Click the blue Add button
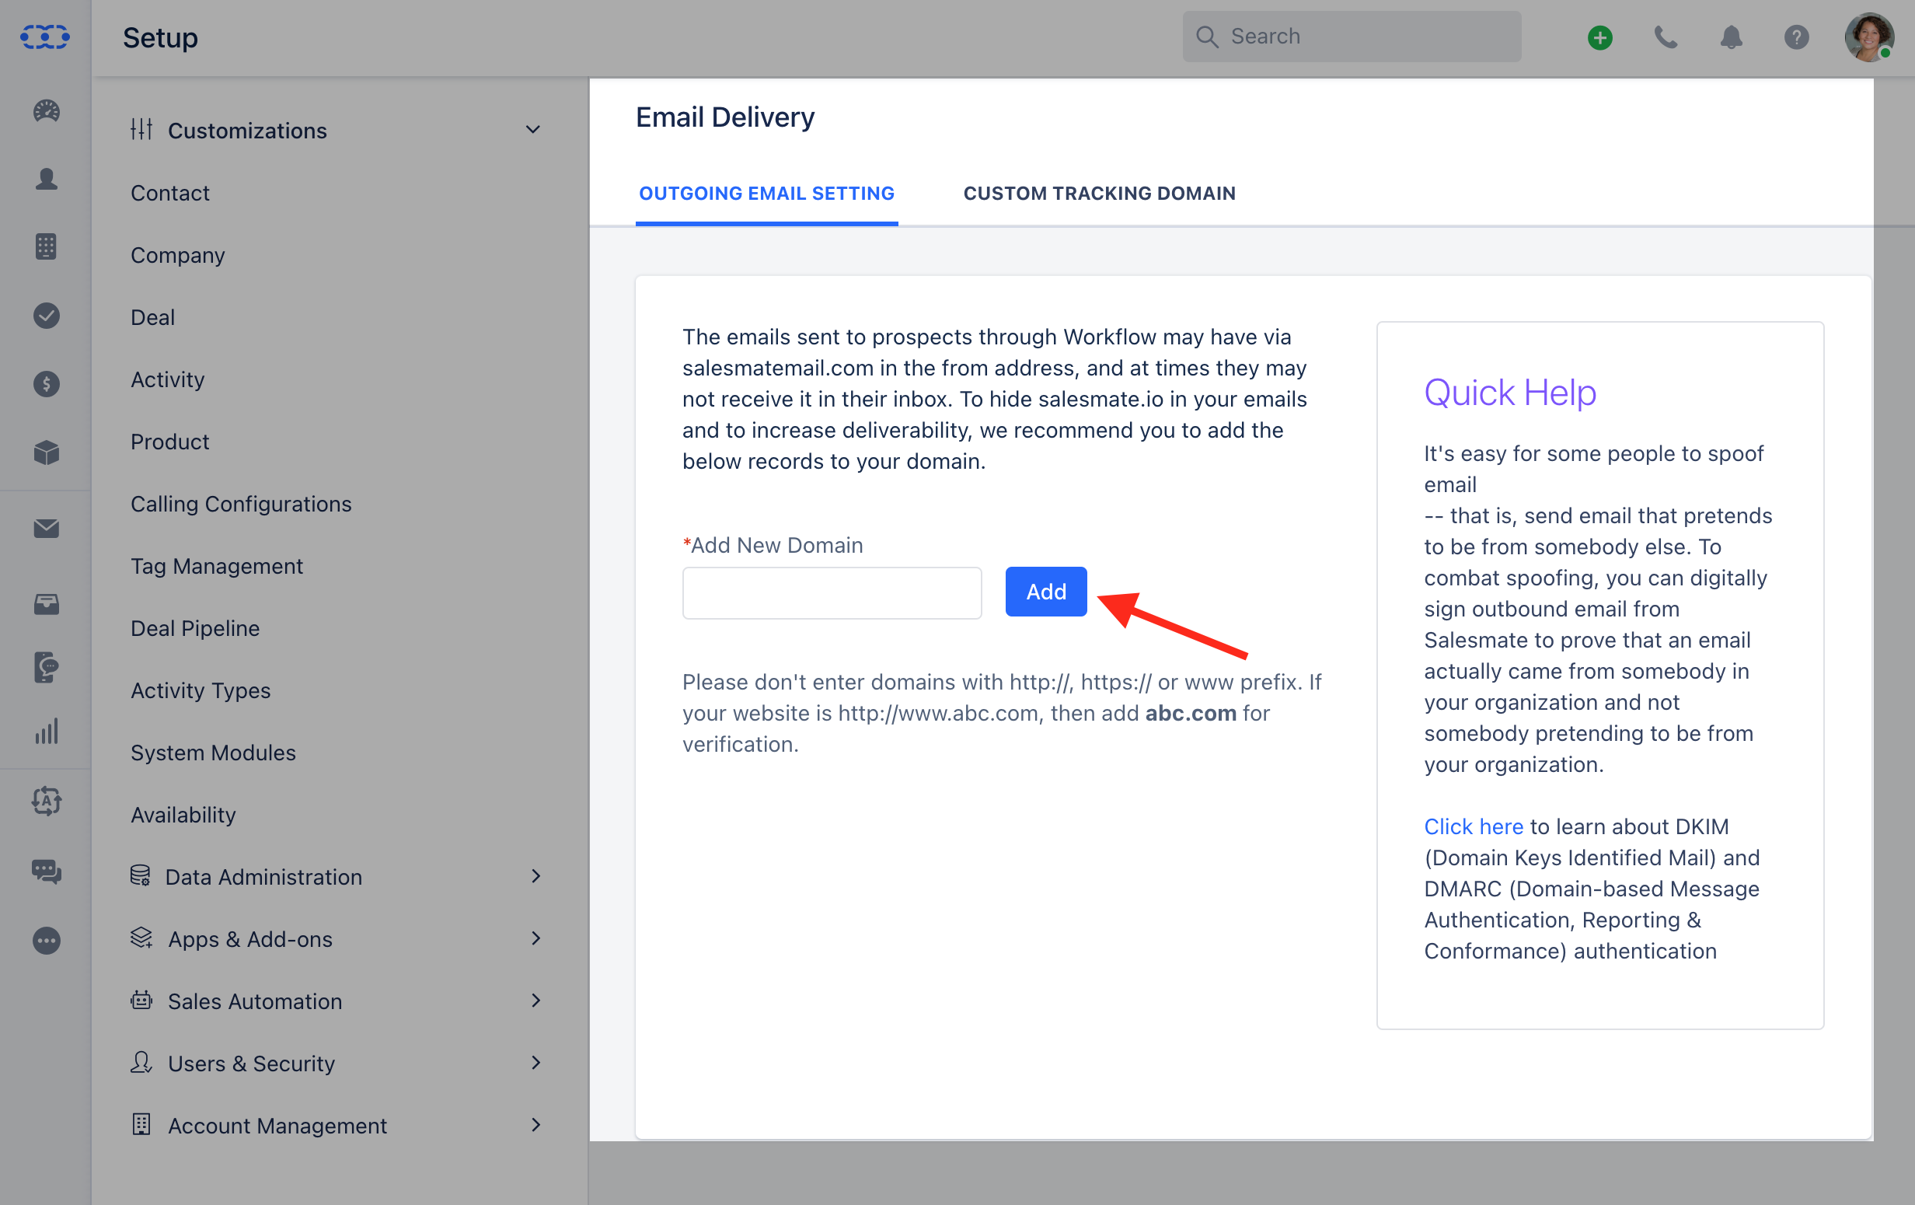Screen dimensions: 1915x1205 pos(1046,591)
